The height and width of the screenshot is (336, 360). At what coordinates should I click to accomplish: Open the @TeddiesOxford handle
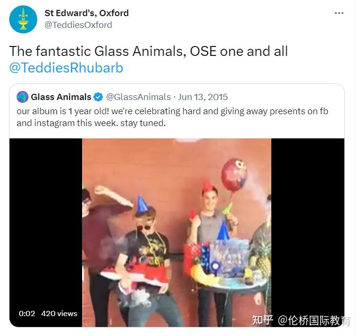(78, 25)
